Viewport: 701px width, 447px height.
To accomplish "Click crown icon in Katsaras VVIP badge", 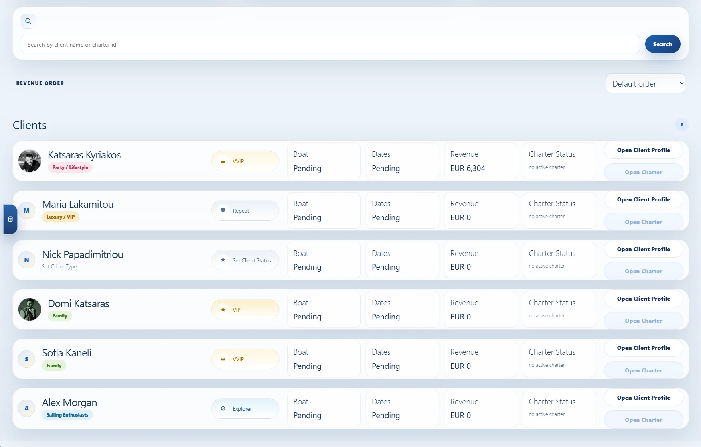I will point(223,161).
